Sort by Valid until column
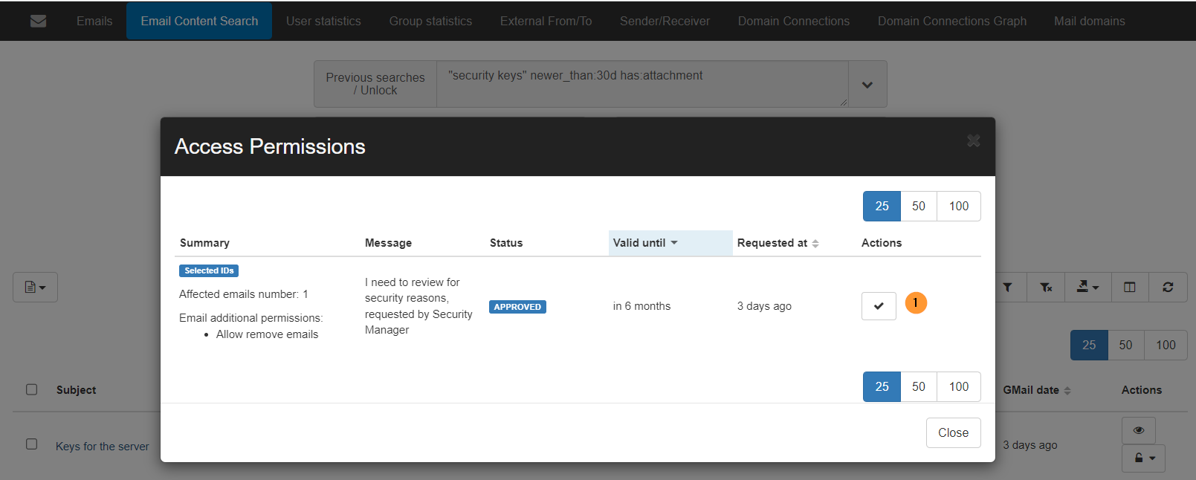 [x=670, y=243]
